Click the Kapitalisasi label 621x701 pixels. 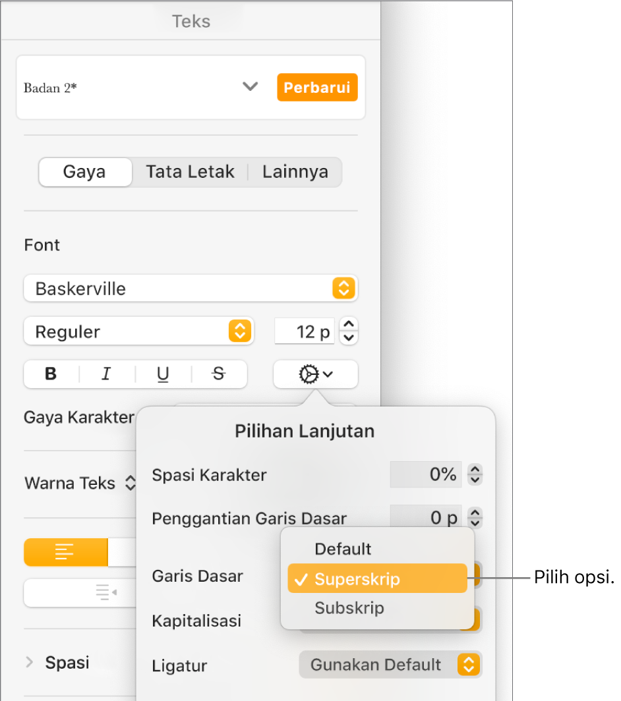(196, 621)
